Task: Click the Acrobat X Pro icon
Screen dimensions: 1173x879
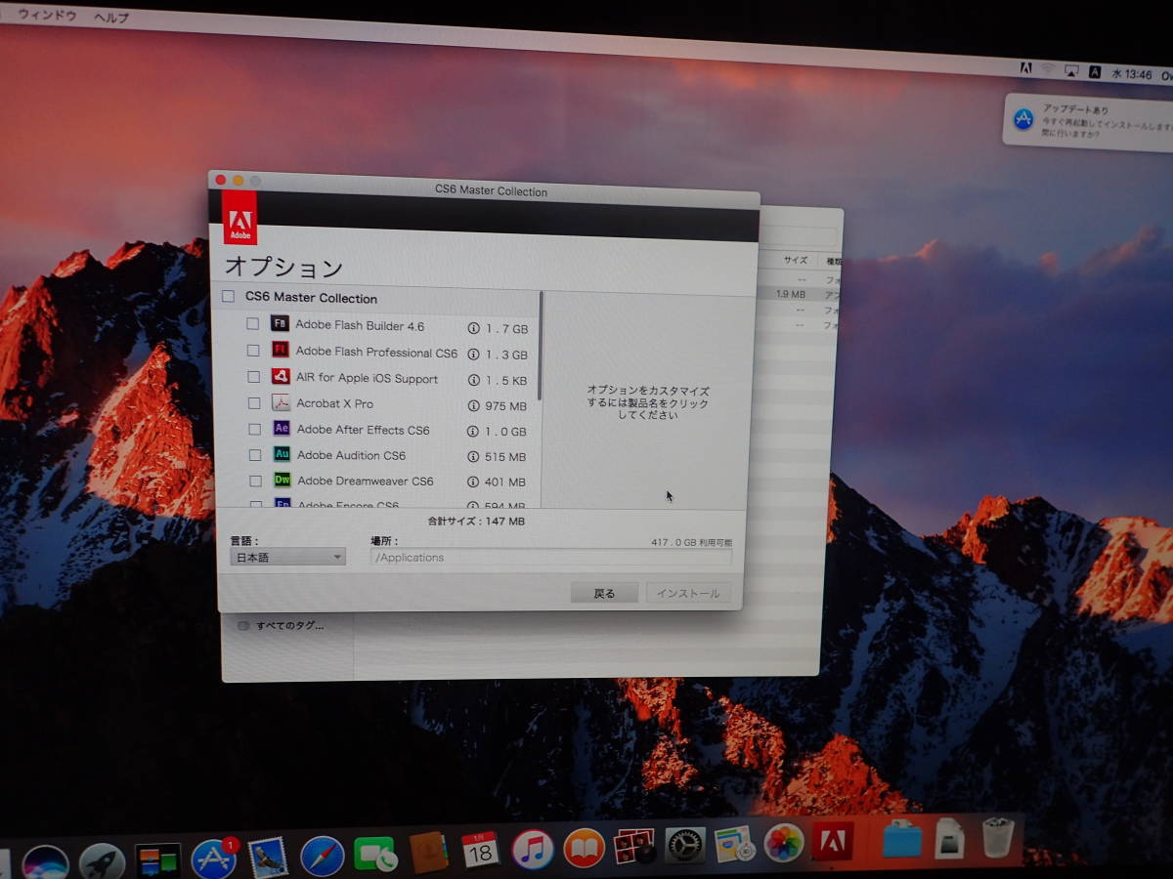Action: [x=281, y=402]
